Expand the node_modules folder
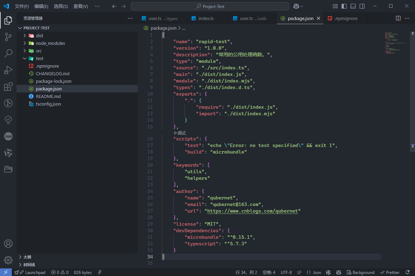Image resolution: width=415 pixels, height=276 pixels. (x=50, y=43)
